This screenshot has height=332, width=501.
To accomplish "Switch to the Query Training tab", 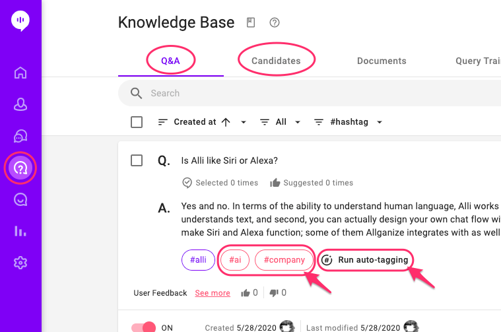I will [x=478, y=61].
